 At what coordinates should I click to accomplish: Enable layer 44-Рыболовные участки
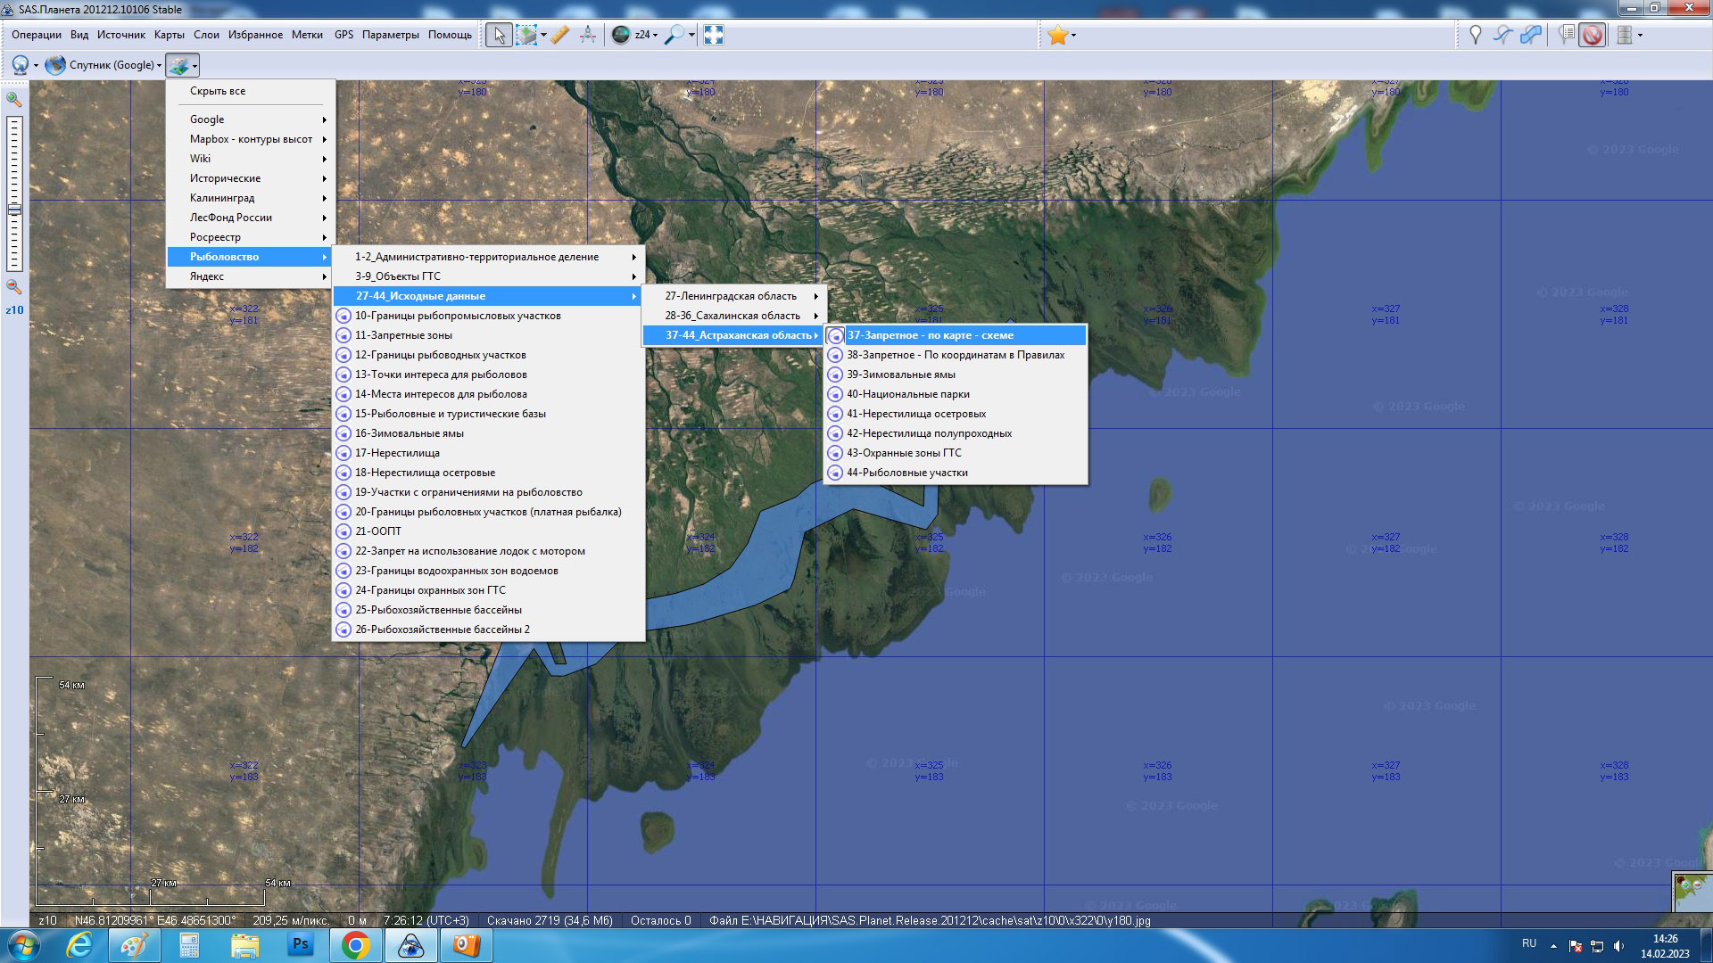click(x=906, y=473)
